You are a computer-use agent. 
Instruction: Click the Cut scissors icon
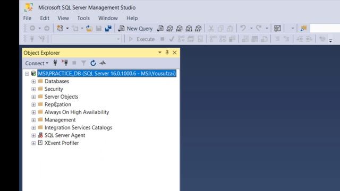[211, 28]
